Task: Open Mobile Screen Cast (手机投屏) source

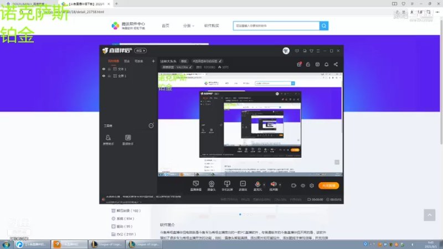Action: pos(227,186)
